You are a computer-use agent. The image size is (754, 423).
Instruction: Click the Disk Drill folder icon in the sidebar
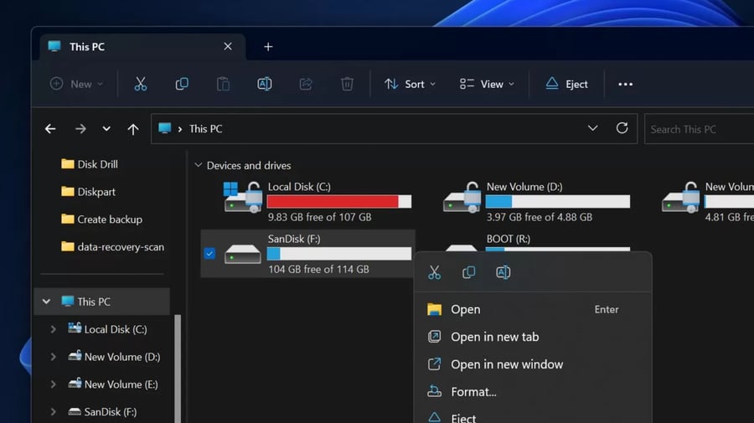pos(68,164)
